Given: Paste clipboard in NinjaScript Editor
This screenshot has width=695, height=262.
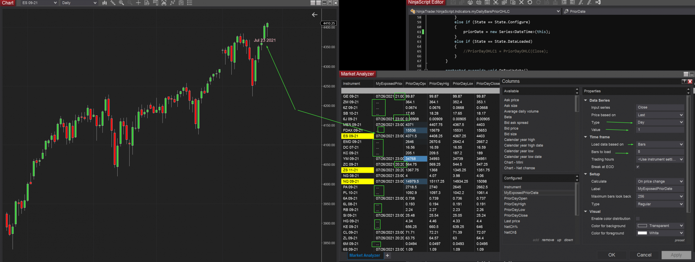Looking at the screenshot, I should [513, 3].
